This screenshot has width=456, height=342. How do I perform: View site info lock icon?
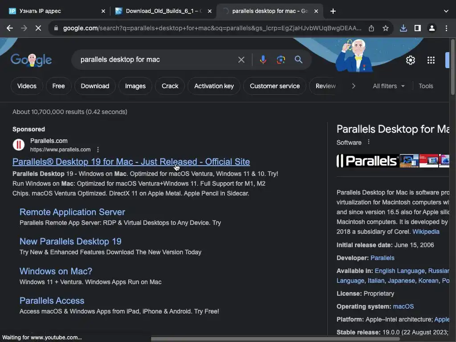pyautogui.click(x=56, y=28)
